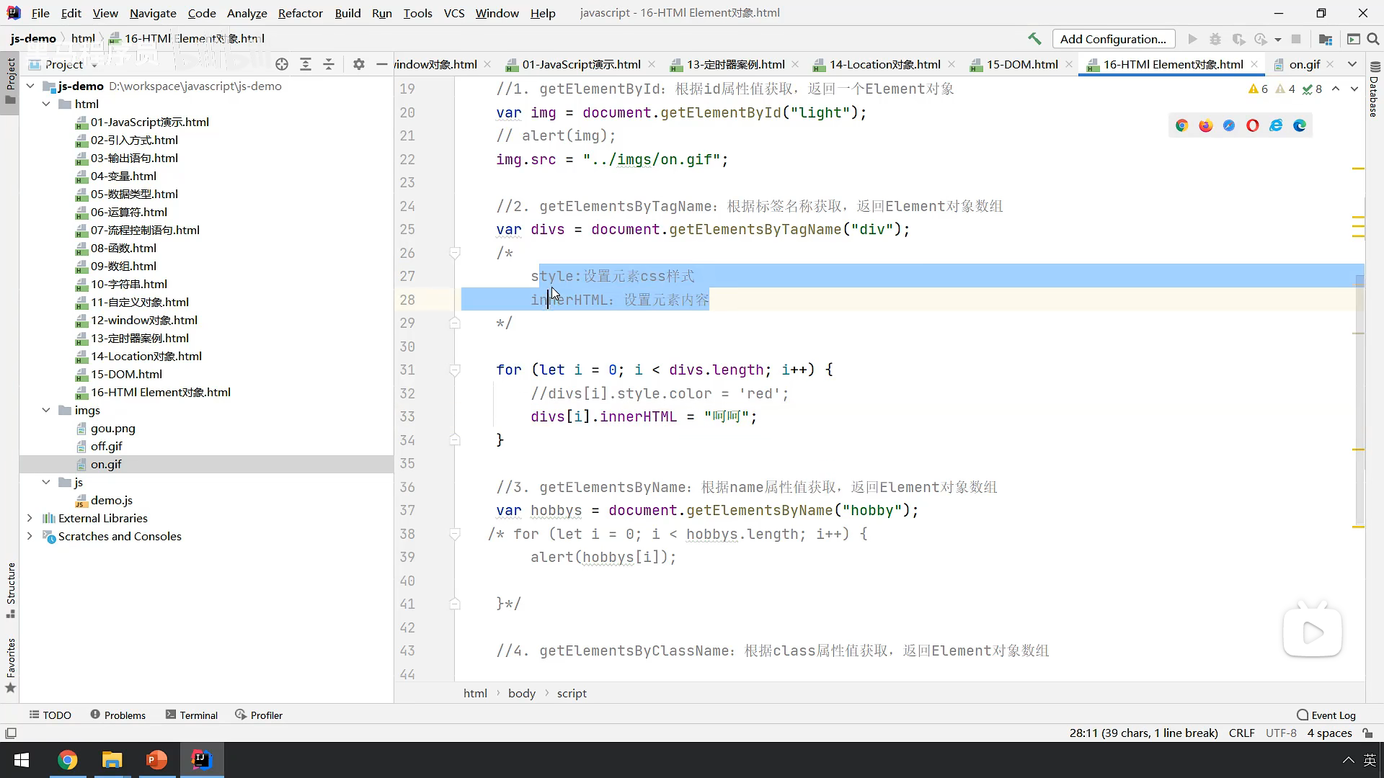This screenshot has height=778, width=1384.
Task: Click Add Configuration button
Action: tap(1113, 39)
